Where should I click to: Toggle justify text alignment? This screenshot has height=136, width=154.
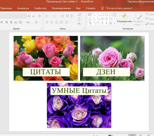(61, 22)
